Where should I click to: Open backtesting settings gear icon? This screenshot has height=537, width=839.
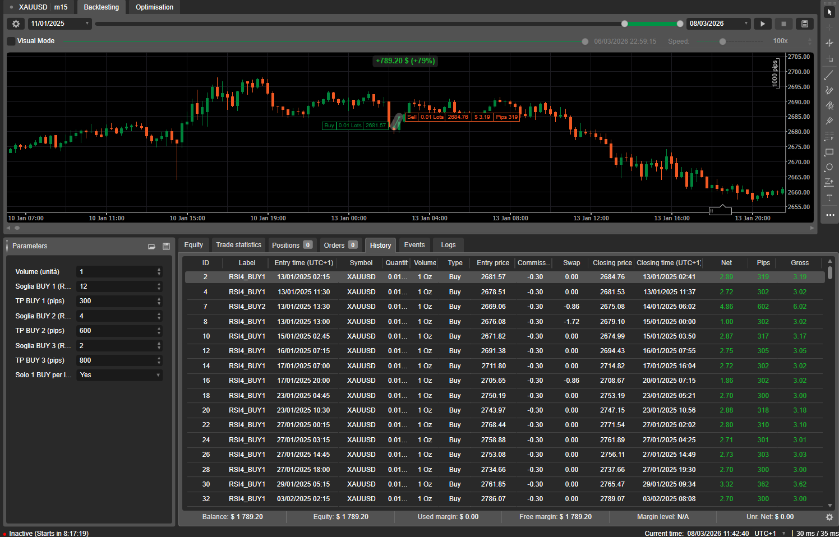point(16,24)
